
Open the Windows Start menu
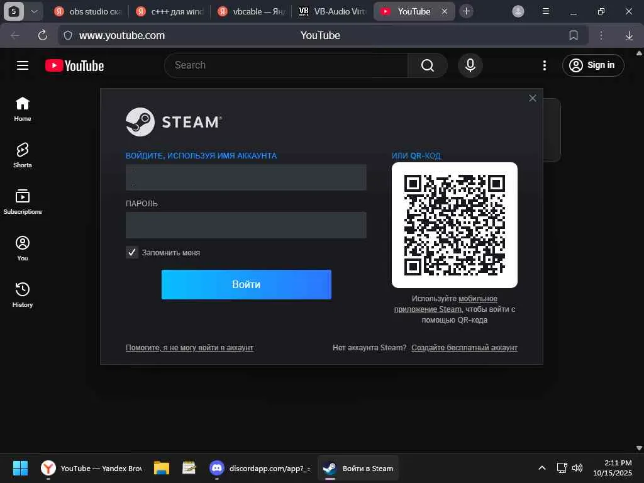[20, 468]
